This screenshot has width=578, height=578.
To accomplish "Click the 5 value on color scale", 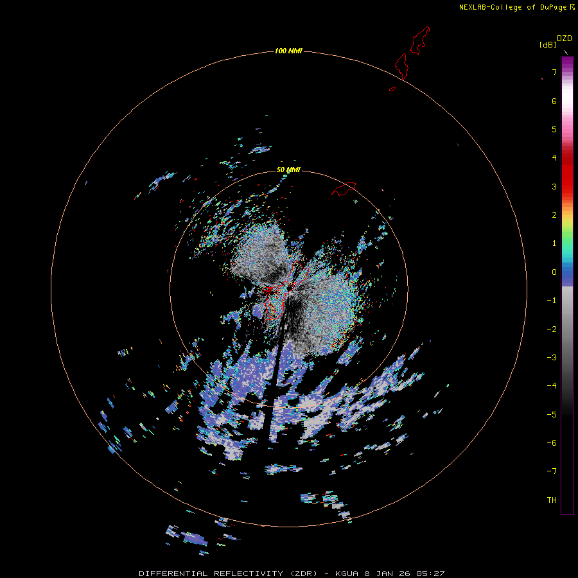I will pyautogui.click(x=554, y=129).
